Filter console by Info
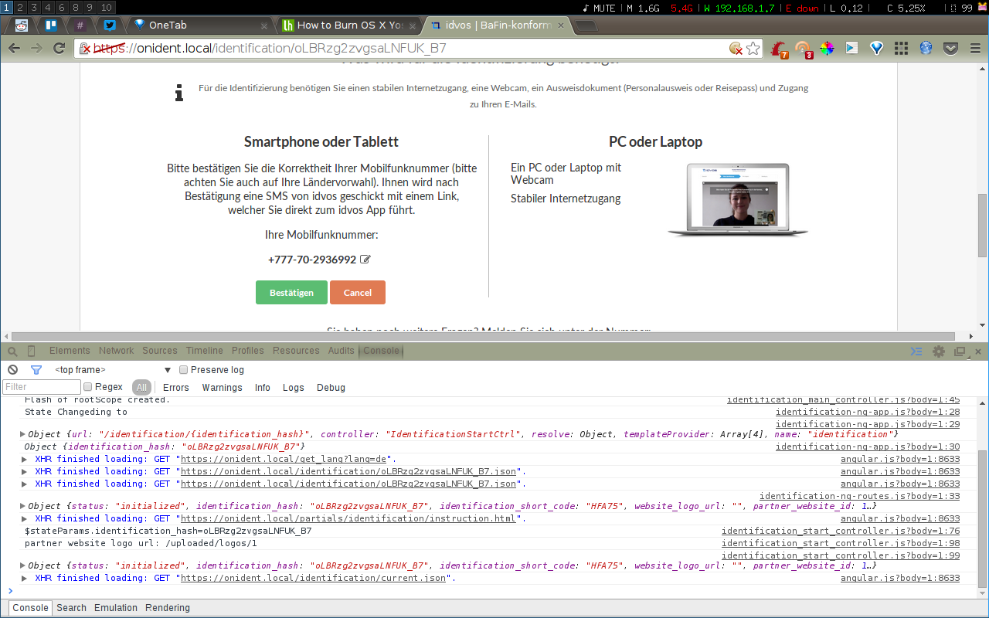Screen dimensions: 989x618 (263, 388)
